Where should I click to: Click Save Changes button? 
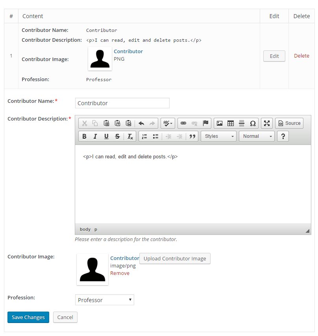point(28,317)
